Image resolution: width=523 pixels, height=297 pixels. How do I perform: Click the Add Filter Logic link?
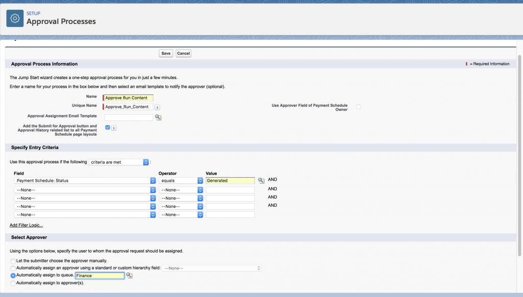point(26,225)
